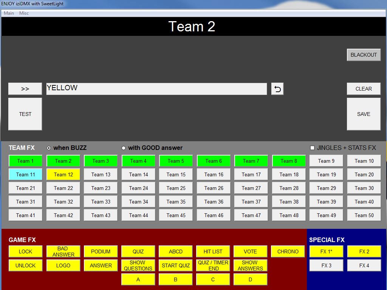
Task: Select the light blue Team 11 button
Action: coord(25,174)
